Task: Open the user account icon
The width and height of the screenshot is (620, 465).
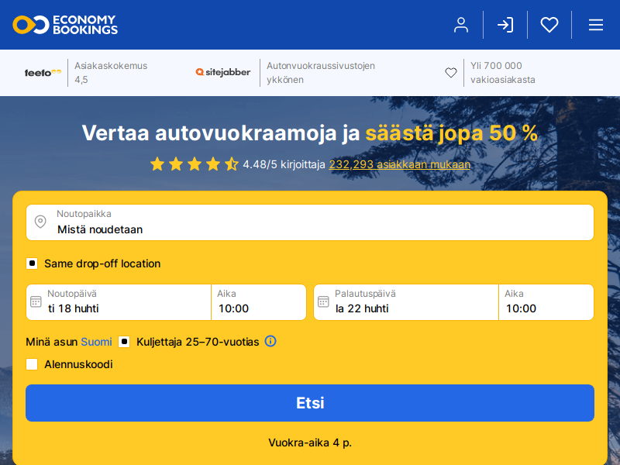Action: pyautogui.click(x=460, y=25)
